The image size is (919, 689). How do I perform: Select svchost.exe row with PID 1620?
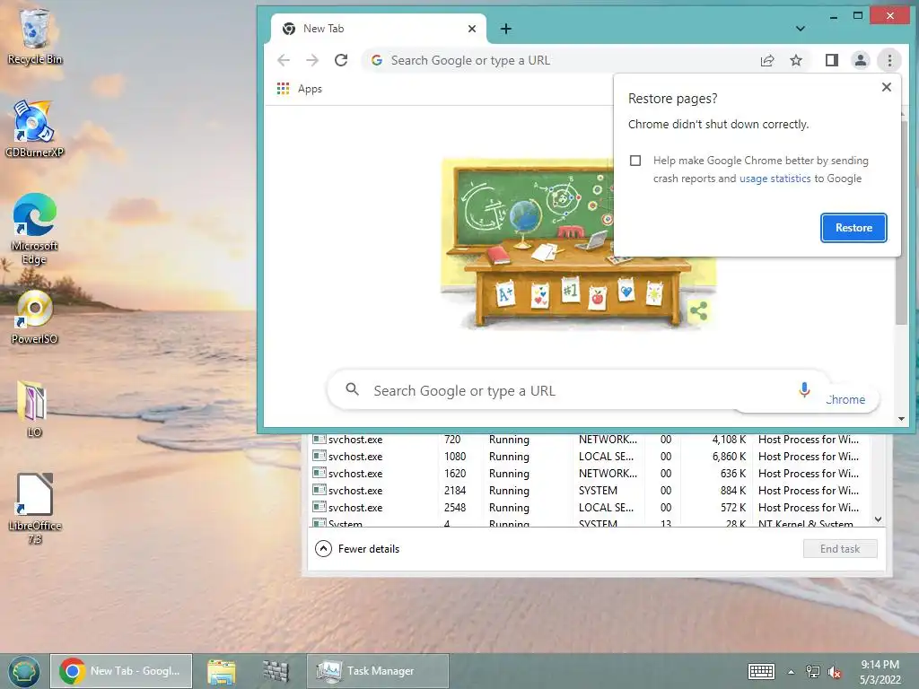590,474
